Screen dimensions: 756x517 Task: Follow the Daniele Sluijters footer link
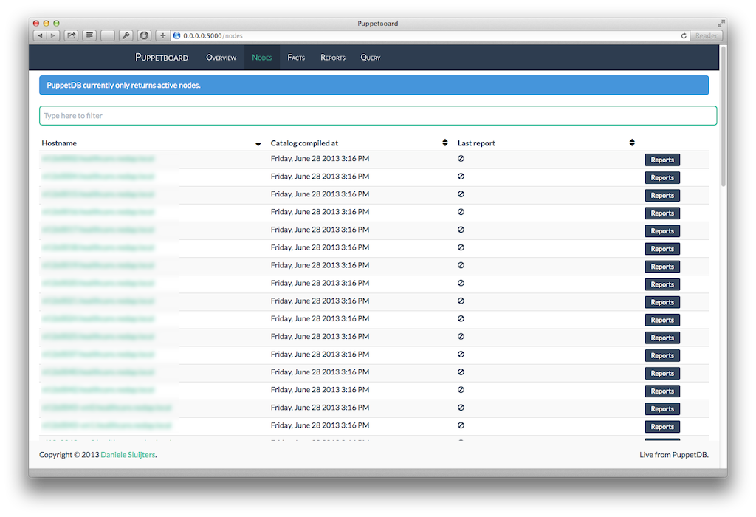coord(128,455)
